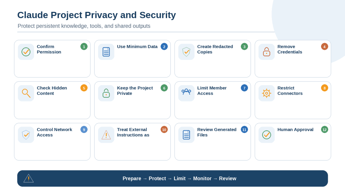Click the number 10 badge on Treat External Instructions
The height and width of the screenshot is (194, 345).
164,130
